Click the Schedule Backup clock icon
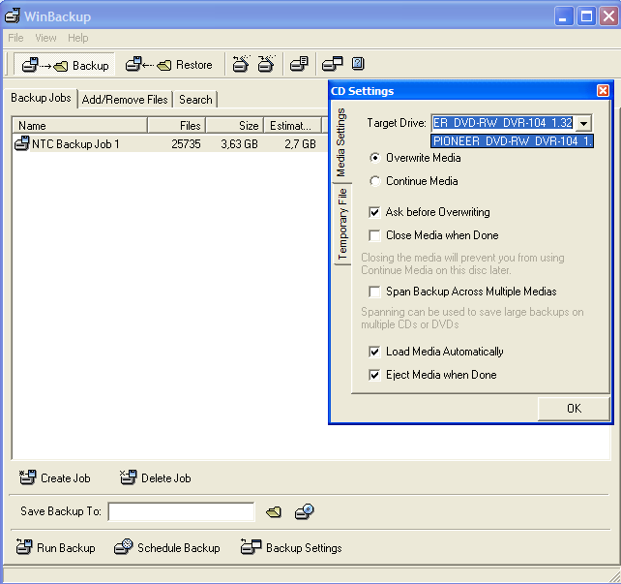Image resolution: width=621 pixels, height=584 pixels. tap(123, 547)
